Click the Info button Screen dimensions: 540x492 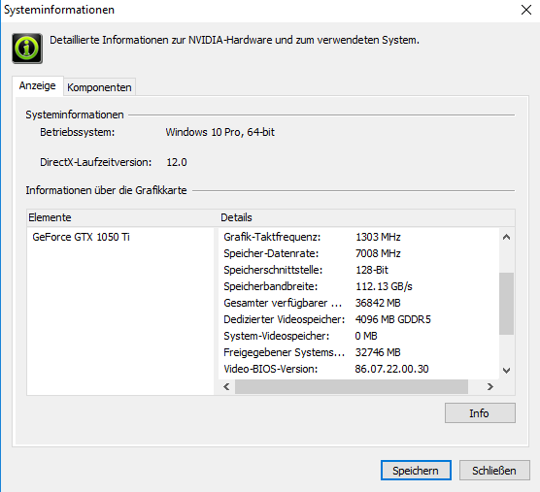(x=480, y=413)
